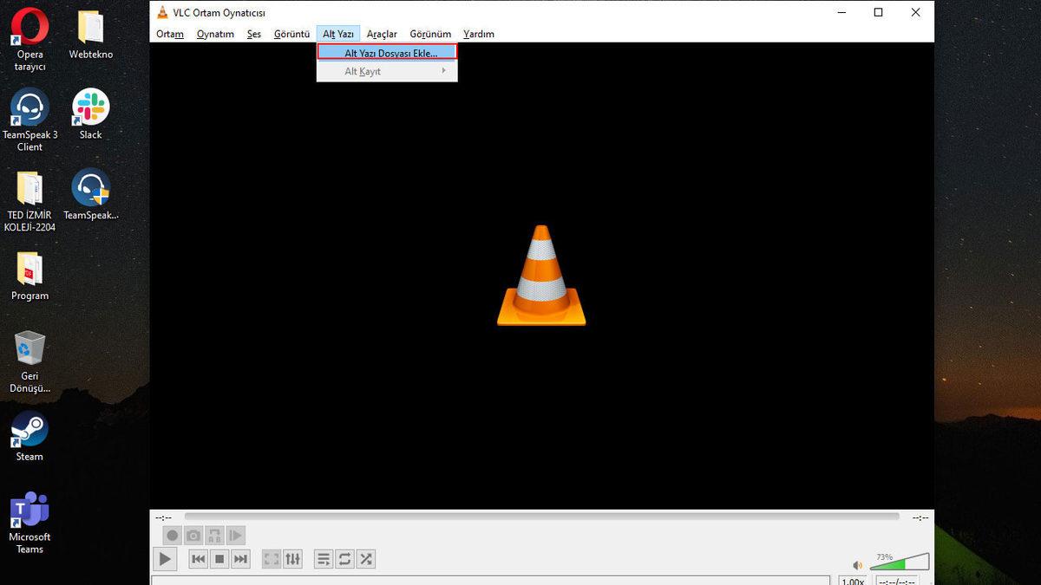1041x585 pixels.
Task: Open the Araçlar menu dropdown
Action: coord(382,34)
